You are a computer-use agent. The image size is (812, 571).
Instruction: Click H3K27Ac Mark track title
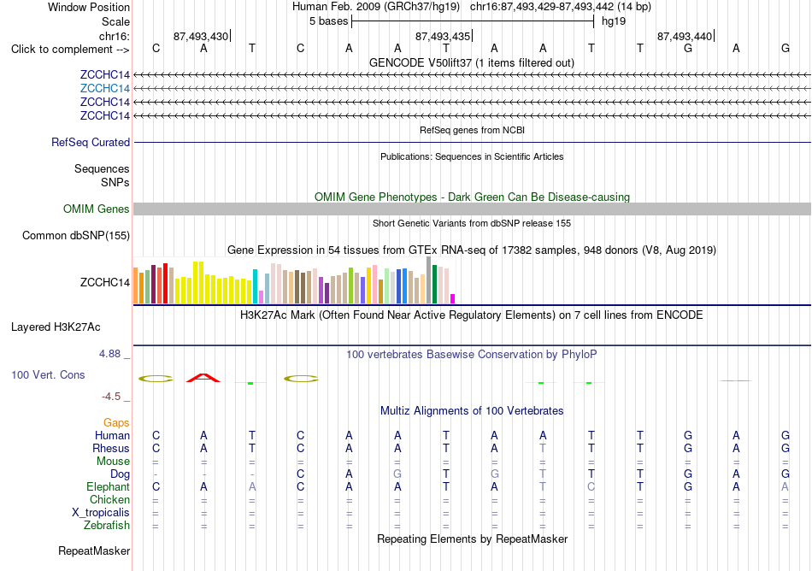472,315
